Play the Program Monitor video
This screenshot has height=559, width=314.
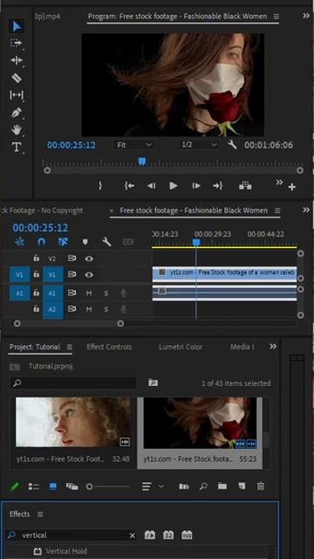[x=173, y=186]
